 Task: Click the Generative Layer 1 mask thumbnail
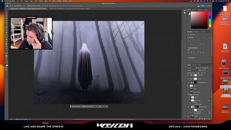point(197,107)
